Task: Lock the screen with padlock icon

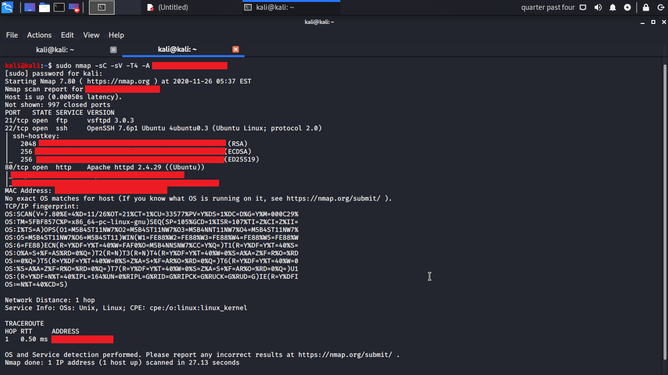Action: (x=646, y=7)
